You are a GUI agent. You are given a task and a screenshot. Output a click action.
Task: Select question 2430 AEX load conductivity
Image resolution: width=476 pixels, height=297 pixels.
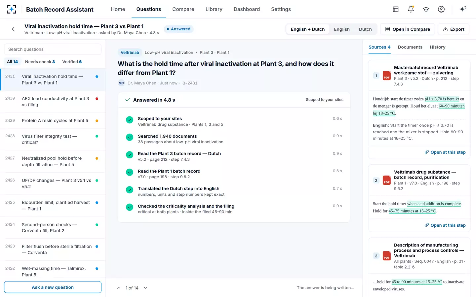[x=53, y=102]
